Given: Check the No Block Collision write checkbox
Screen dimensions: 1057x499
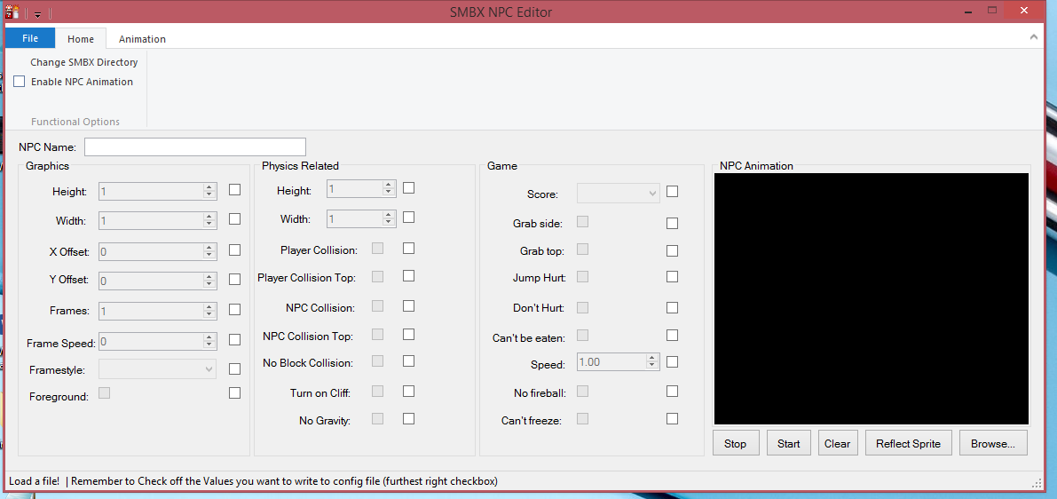Looking at the screenshot, I should [408, 360].
